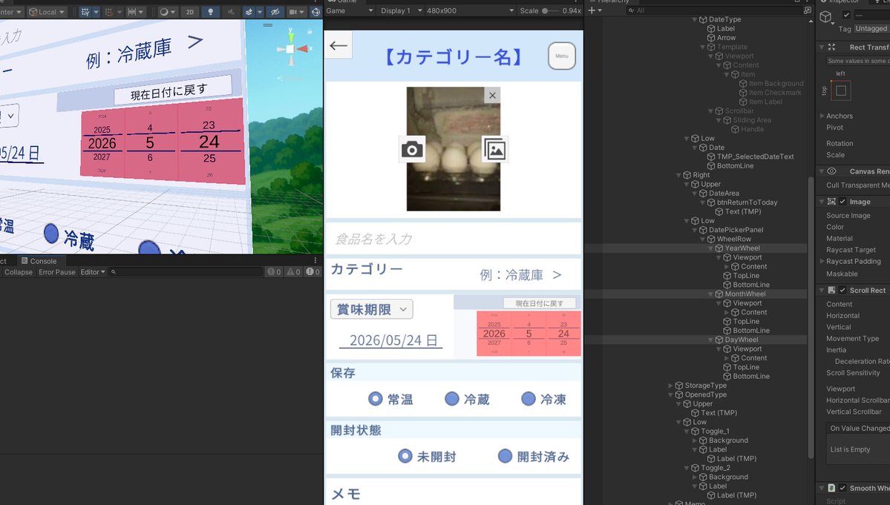This screenshot has width=890, height=505.
Task: Tap camera icon on food photo
Action: click(412, 150)
